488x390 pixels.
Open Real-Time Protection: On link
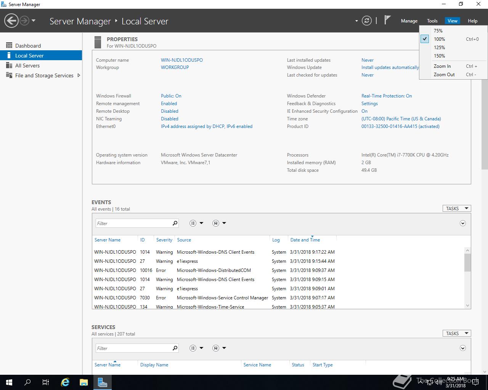point(387,96)
